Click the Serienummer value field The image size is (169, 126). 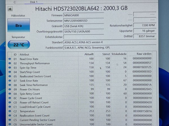coord(84,21)
